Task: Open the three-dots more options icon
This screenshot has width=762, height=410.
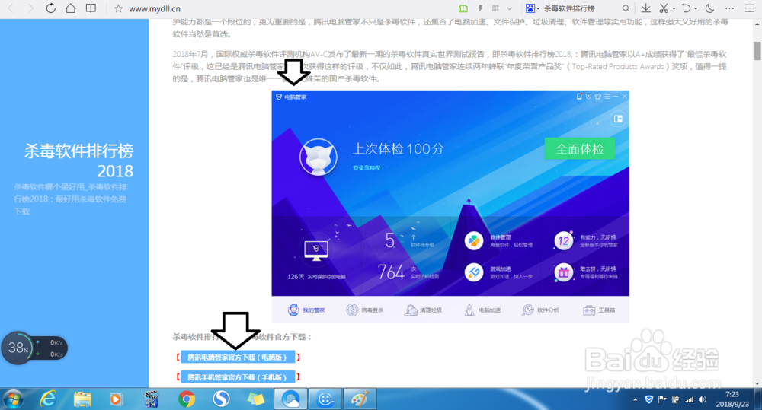Action: coord(729,8)
